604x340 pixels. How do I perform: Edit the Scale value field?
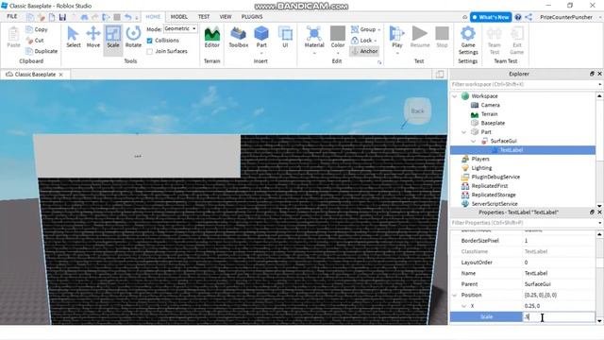click(558, 317)
